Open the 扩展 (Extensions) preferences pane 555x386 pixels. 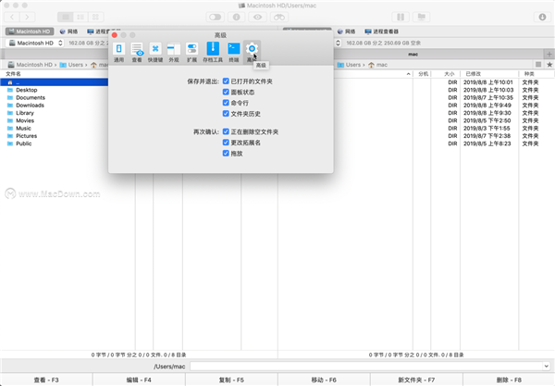(192, 50)
